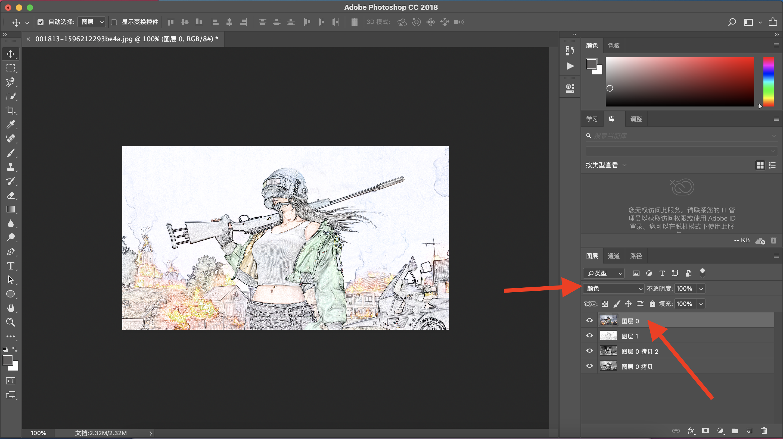
Task: Toggle layer filtering on/off switch
Action: (x=702, y=273)
